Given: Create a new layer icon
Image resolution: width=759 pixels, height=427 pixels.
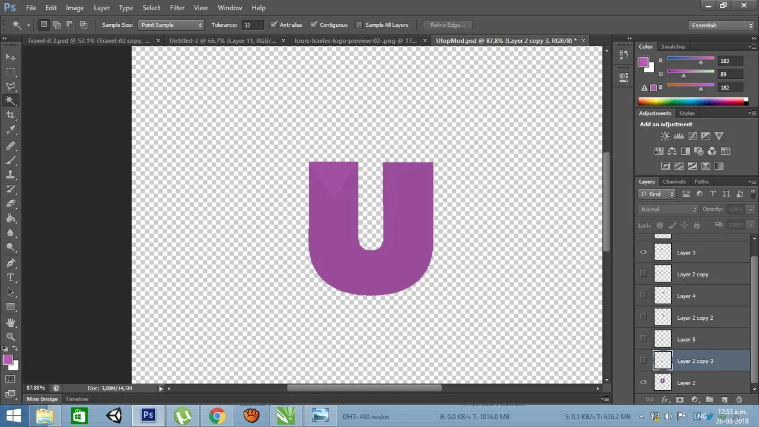Looking at the screenshot, I should (x=724, y=400).
